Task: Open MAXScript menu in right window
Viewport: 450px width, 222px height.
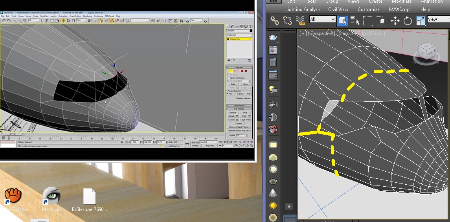Action: 400,9
